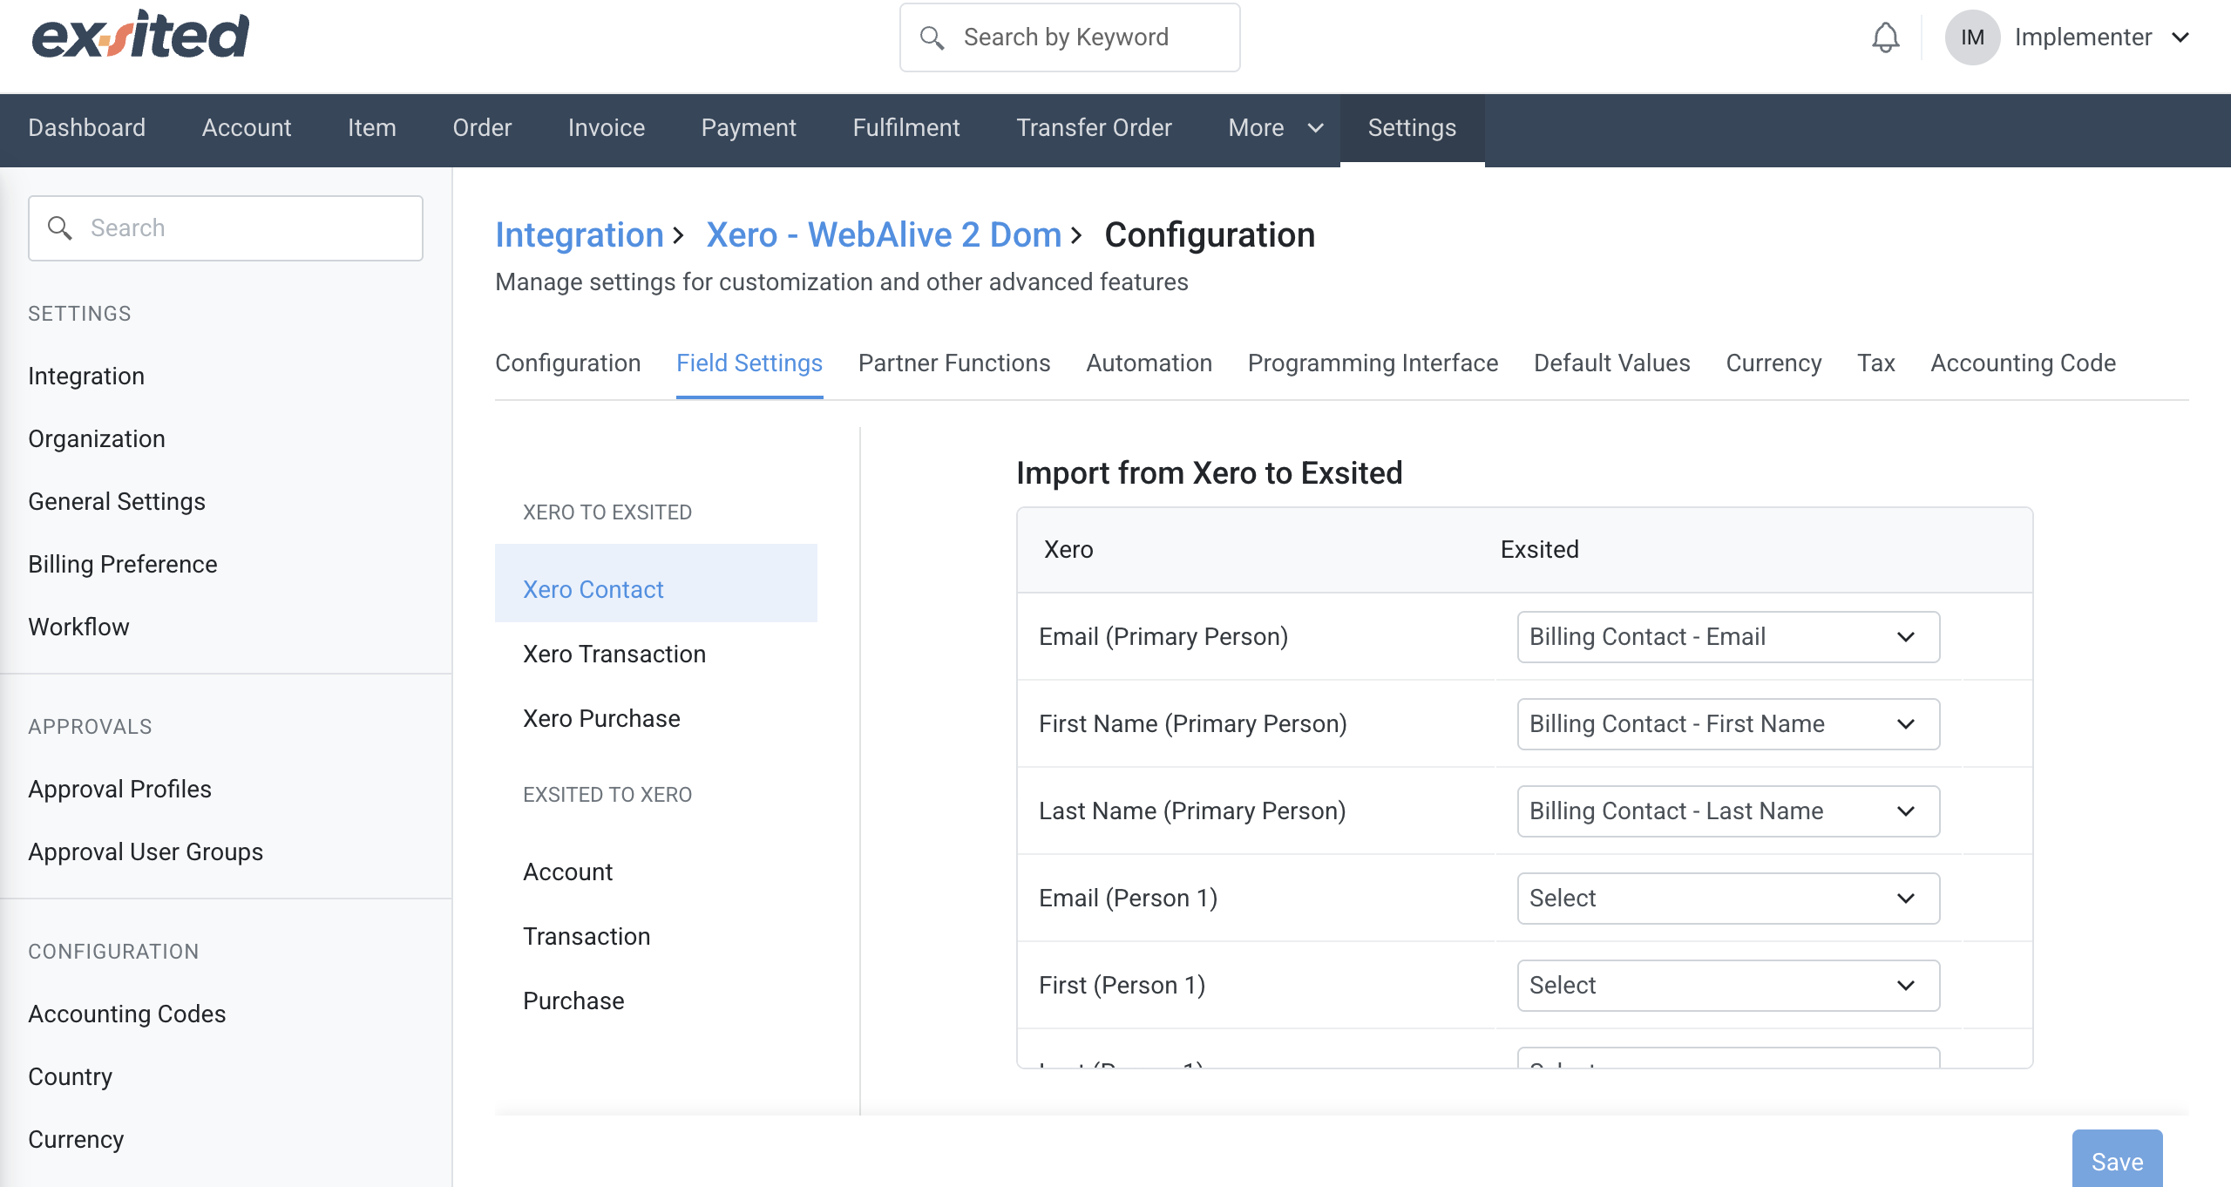
Task: Open the Order menu
Action: [x=482, y=128]
